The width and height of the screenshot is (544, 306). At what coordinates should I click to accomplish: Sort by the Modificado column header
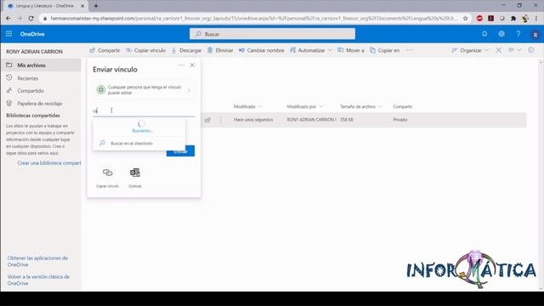point(247,106)
